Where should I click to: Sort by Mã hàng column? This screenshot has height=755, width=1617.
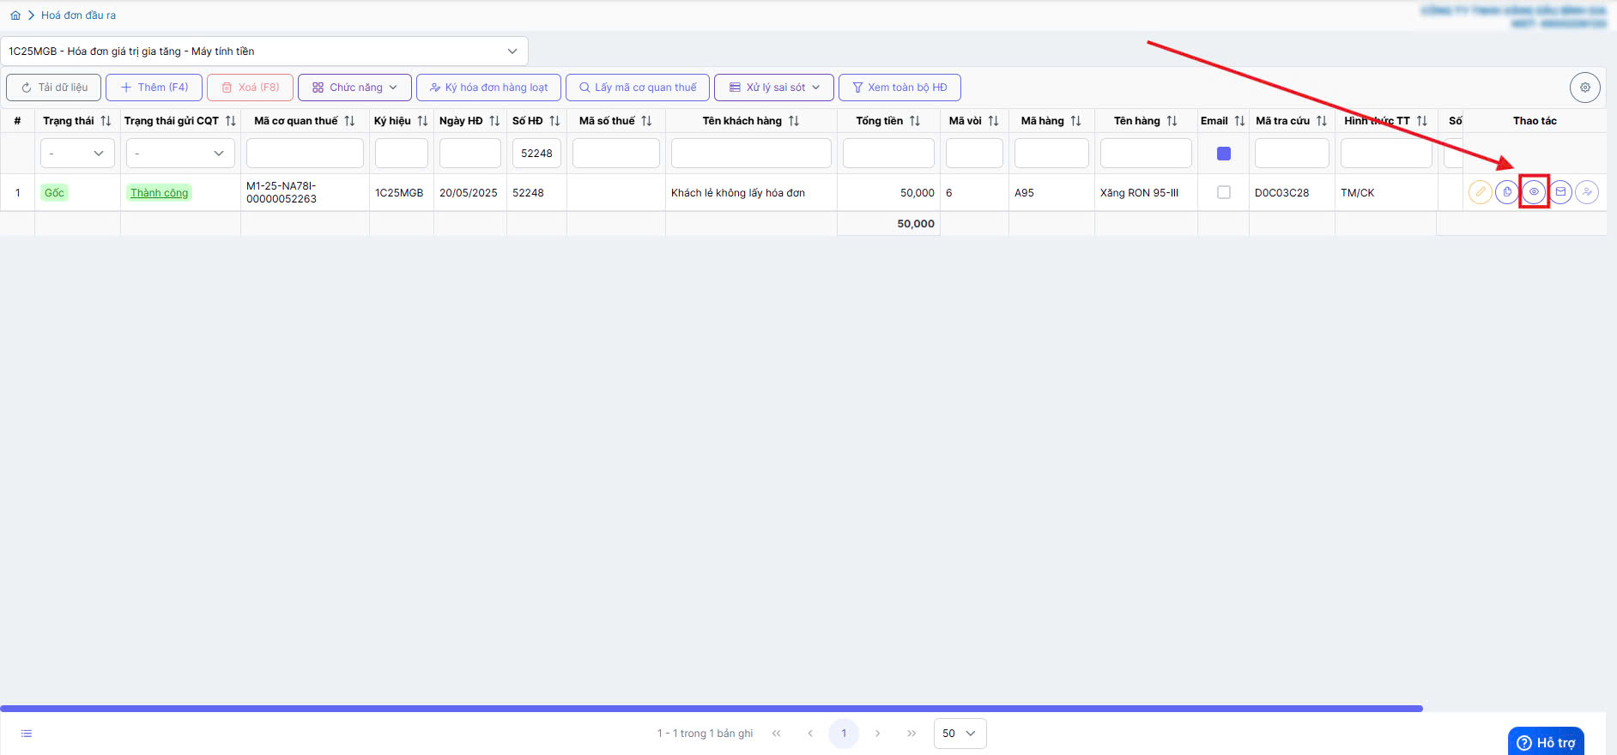1075,121
